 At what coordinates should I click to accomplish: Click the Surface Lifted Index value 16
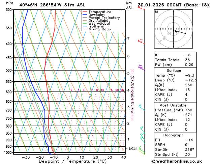pos(187,90)
